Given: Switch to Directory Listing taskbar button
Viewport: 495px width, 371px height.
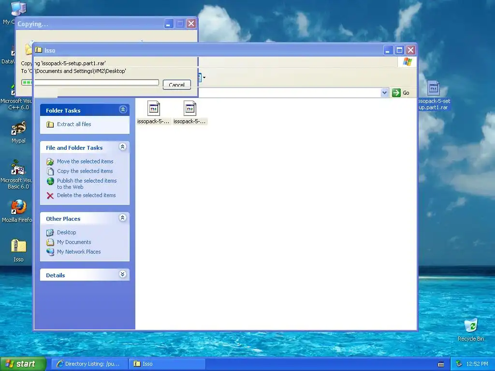Looking at the screenshot, I should pos(89,364).
